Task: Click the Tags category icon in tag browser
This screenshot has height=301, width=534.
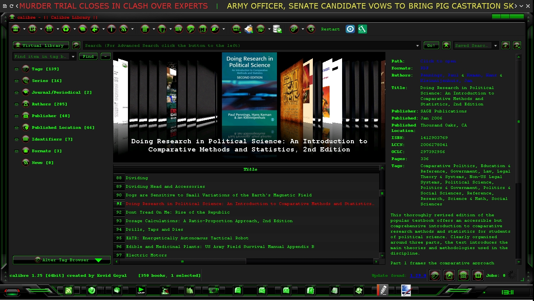Action: 26,69
